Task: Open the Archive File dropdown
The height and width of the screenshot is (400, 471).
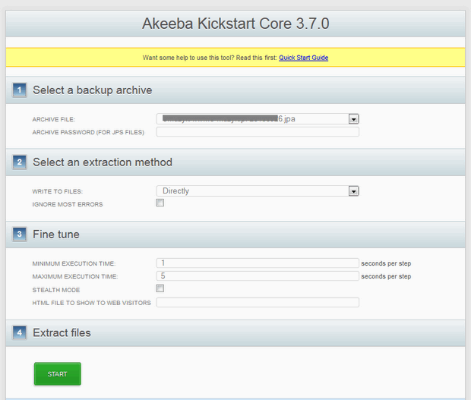Action: (x=258, y=119)
